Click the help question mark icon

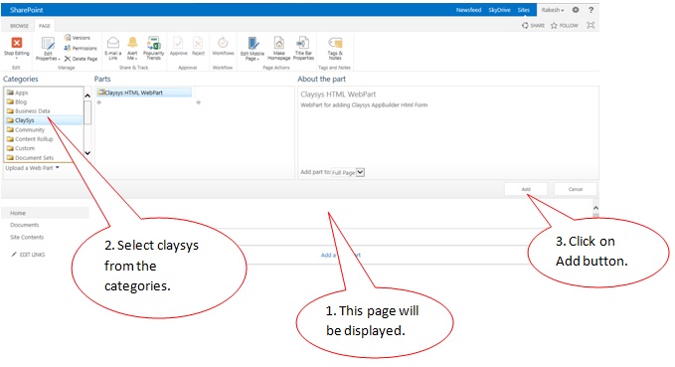coord(591,10)
